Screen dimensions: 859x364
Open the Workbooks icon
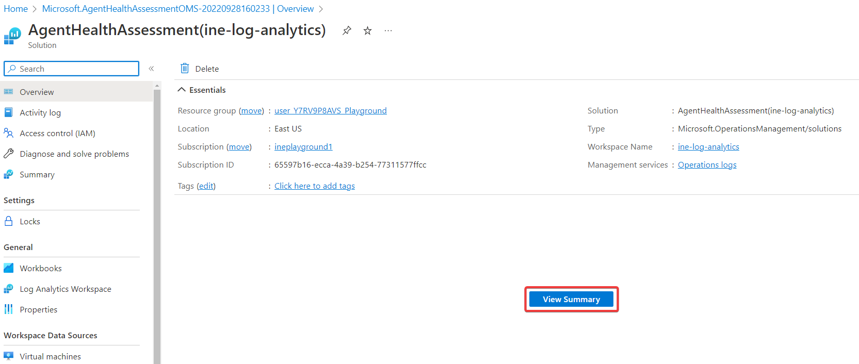[x=8, y=268]
